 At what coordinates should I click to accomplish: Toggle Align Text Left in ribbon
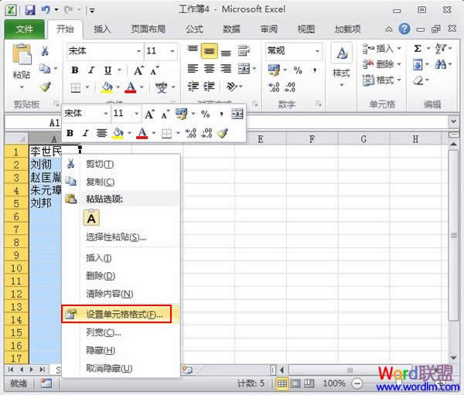coord(193,69)
